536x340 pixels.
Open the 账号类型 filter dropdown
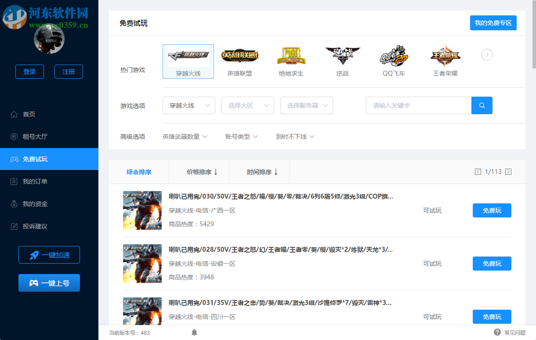(241, 137)
